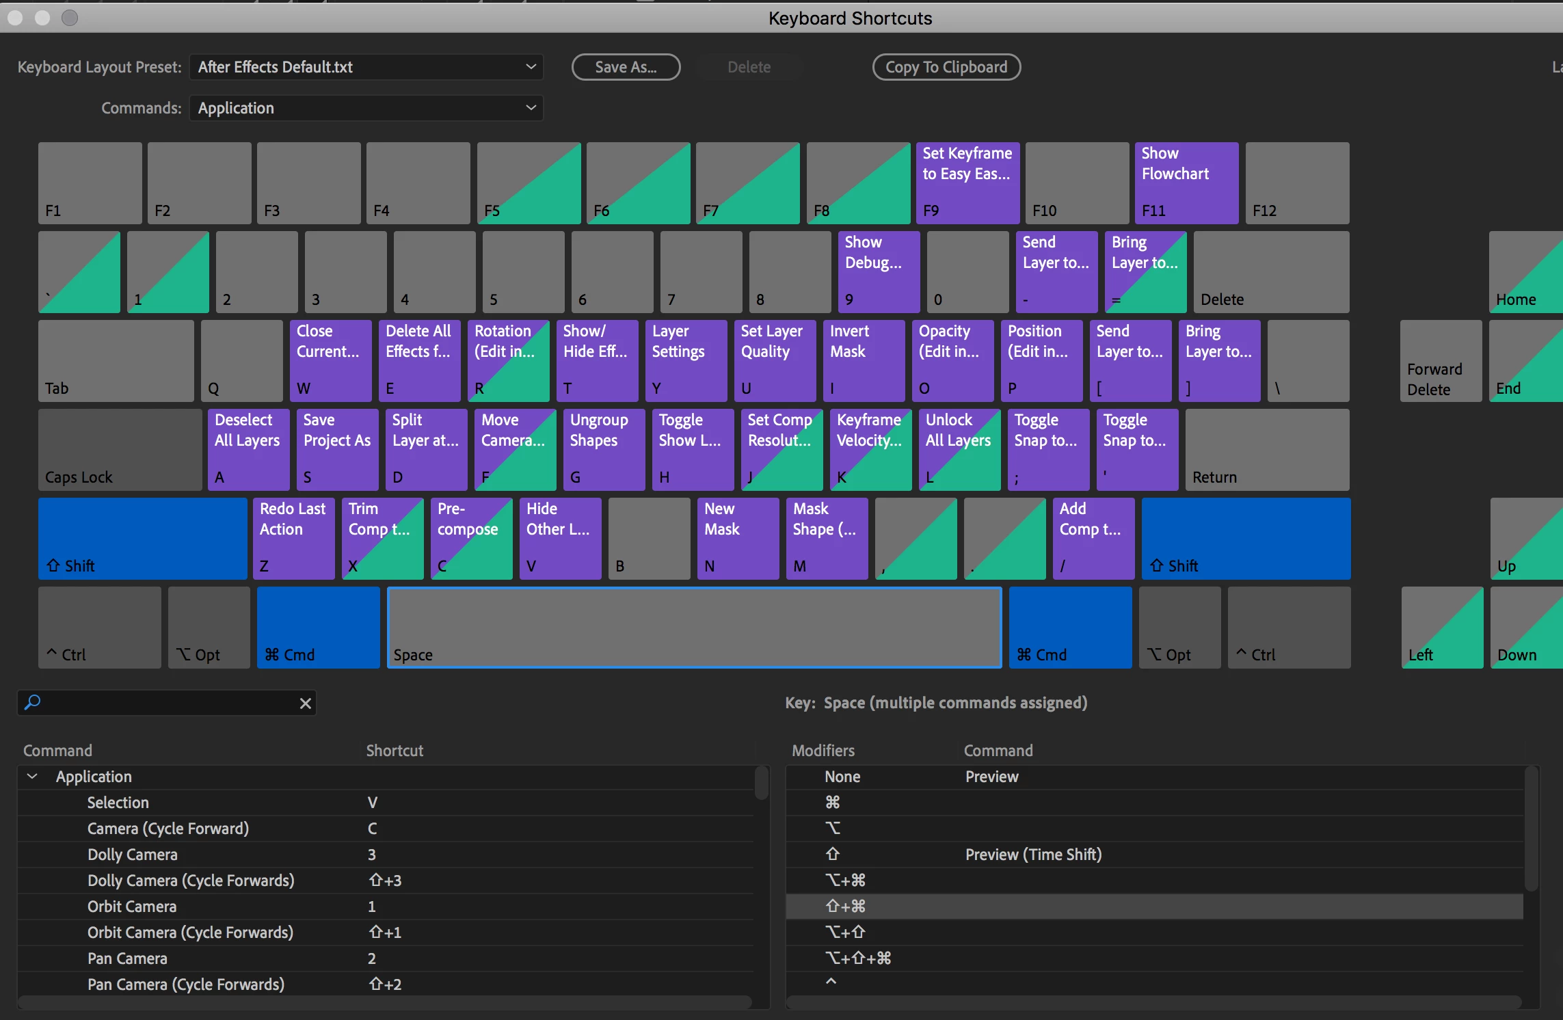The height and width of the screenshot is (1020, 1563).
Task: Click the Ungroup Shapes G key
Action: point(603,449)
